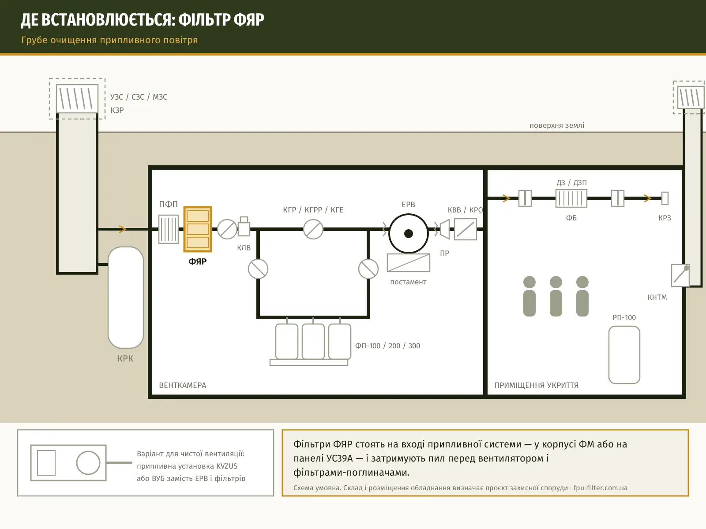Click the постамент pedestal rectangle under the fan
706x529 pixels.
tap(409, 263)
